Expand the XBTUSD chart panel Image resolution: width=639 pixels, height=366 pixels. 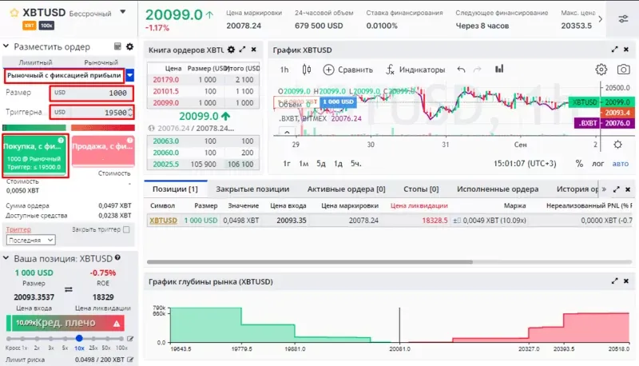coord(614,50)
